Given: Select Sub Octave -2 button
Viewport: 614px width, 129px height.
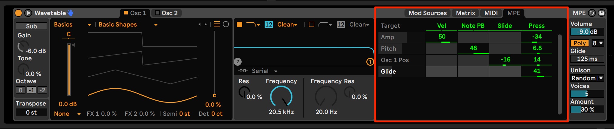Looking at the screenshot, I should [x=42, y=90].
